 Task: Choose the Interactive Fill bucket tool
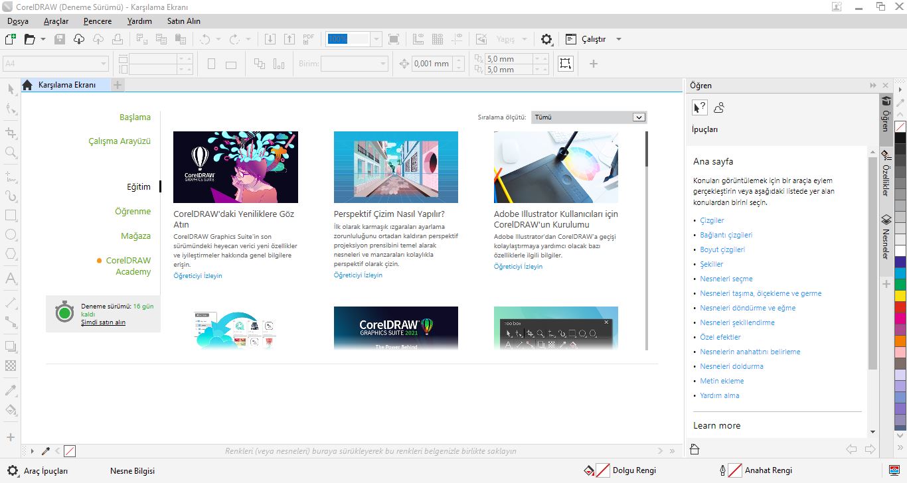(11, 409)
